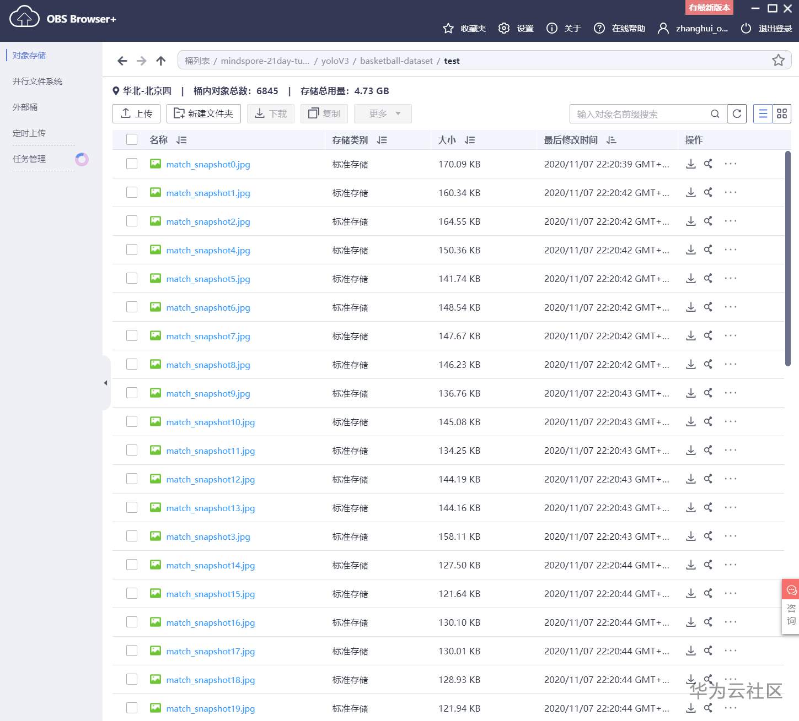The image size is (799, 721).
Task: Bookmark current path with star icon
Action: click(778, 61)
